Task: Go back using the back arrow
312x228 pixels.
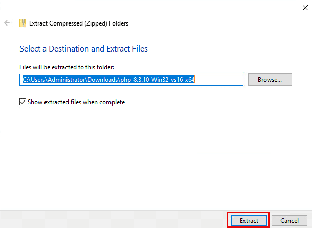Action: coord(7,23)
